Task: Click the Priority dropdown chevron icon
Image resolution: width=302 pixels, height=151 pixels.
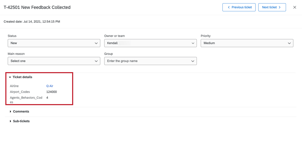Action: click(x=289, y=43)
